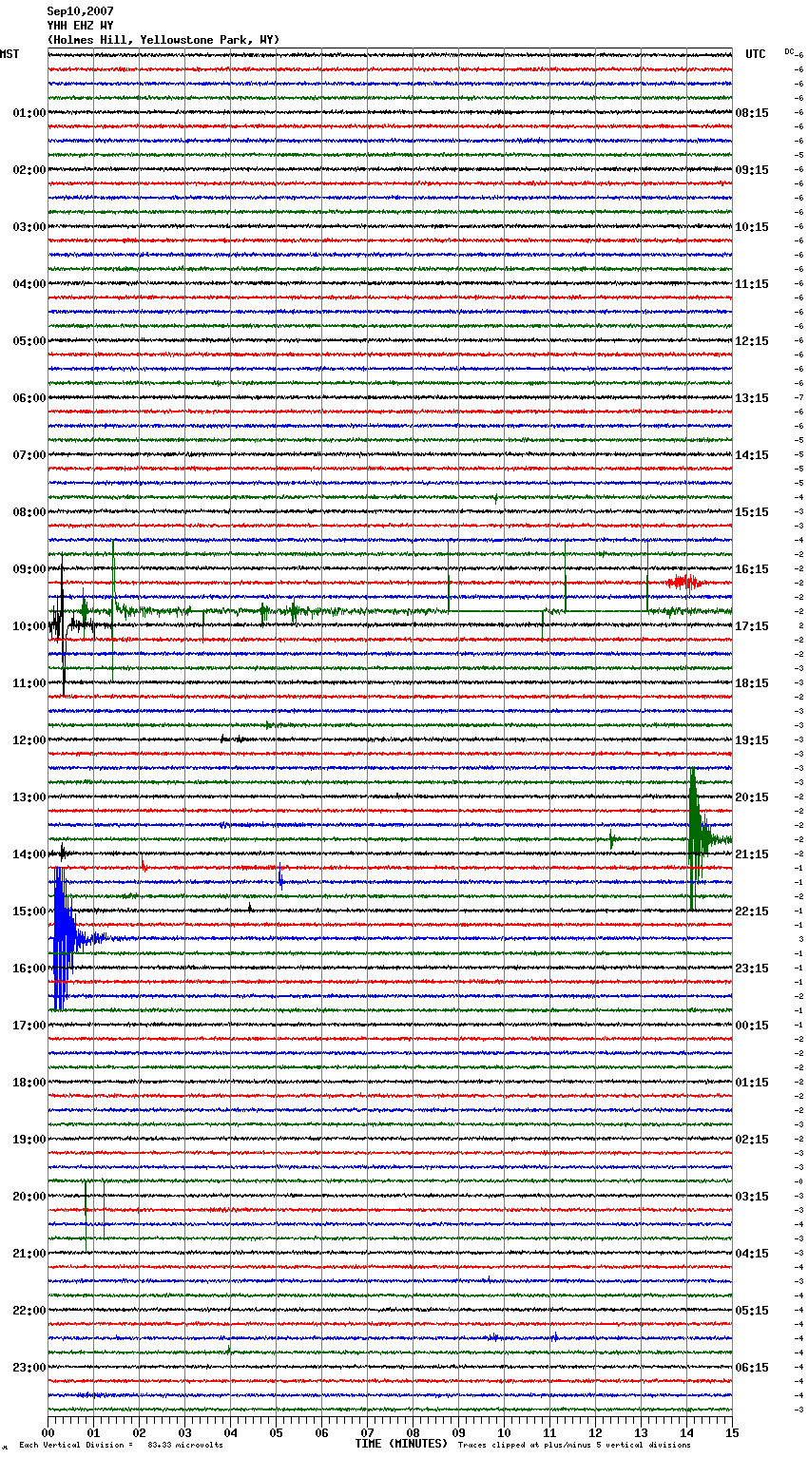Click minute tick '10' on the time axis

point(505,1432)
